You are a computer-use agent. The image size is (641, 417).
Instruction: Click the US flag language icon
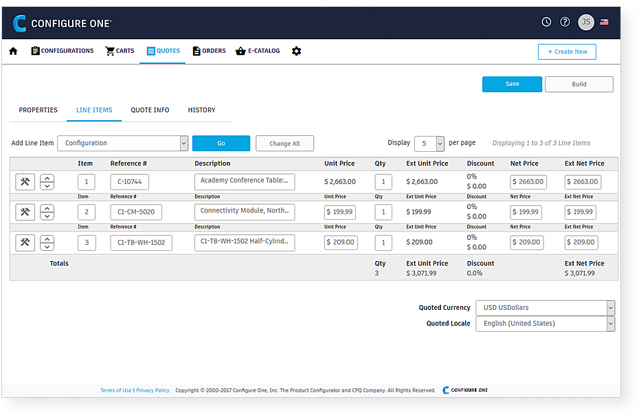pyautogui.click(x=605, y=22)
